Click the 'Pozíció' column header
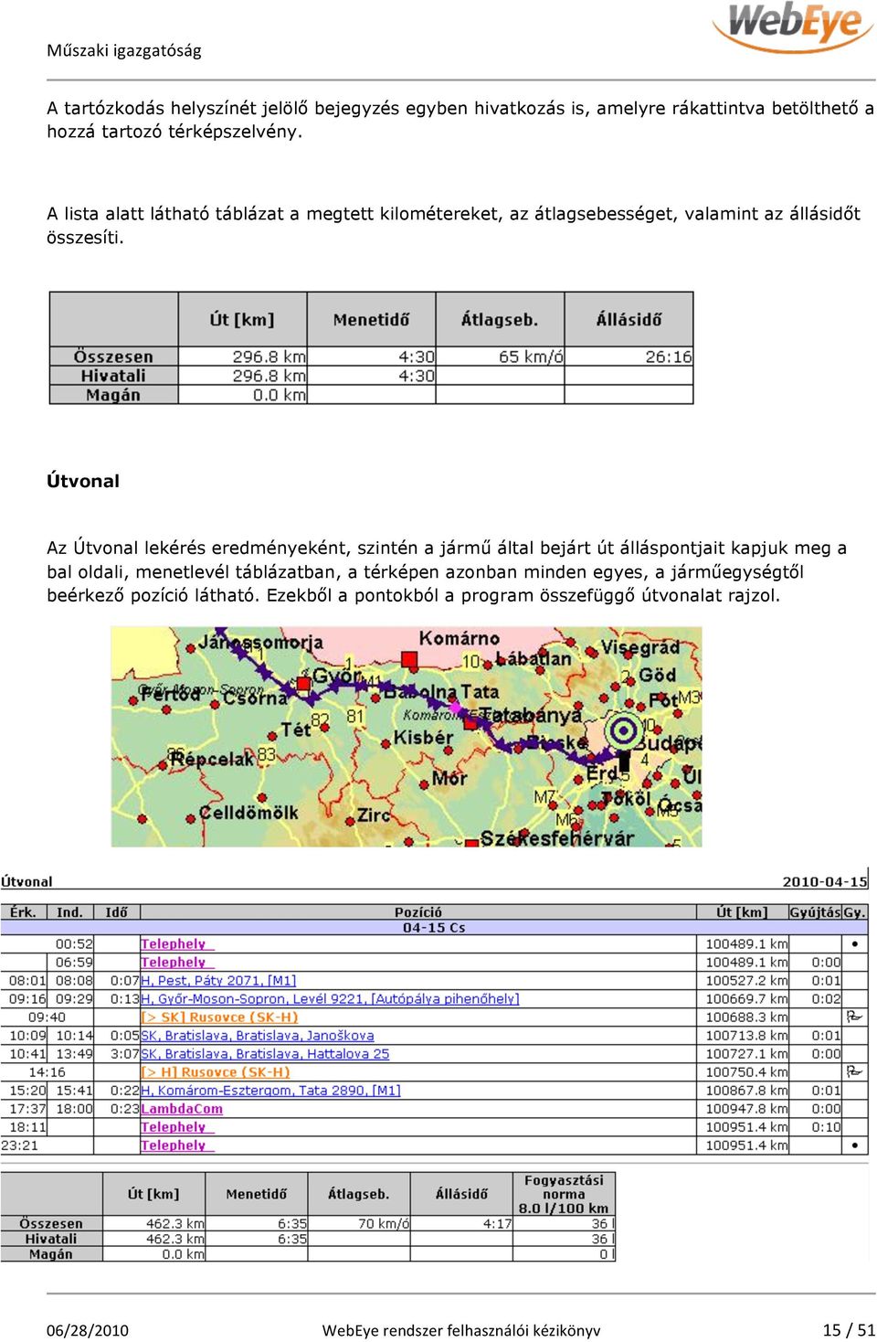The height and width of the screenshot is (1342, 877). (x=417, y=911)
